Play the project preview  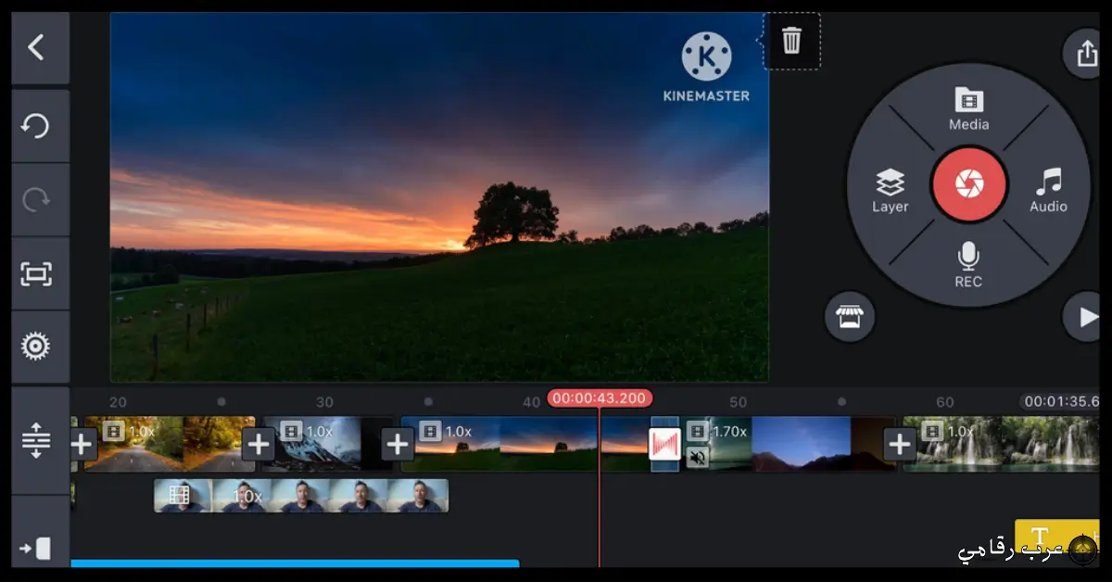(1086, 318)
